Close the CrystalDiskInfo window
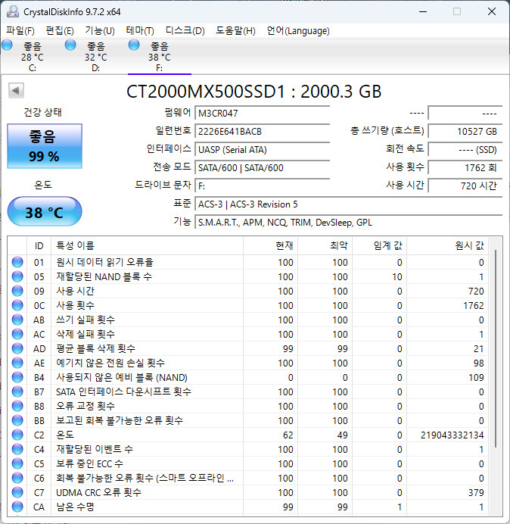Screen dimensions: 510x524 [492, 11]
